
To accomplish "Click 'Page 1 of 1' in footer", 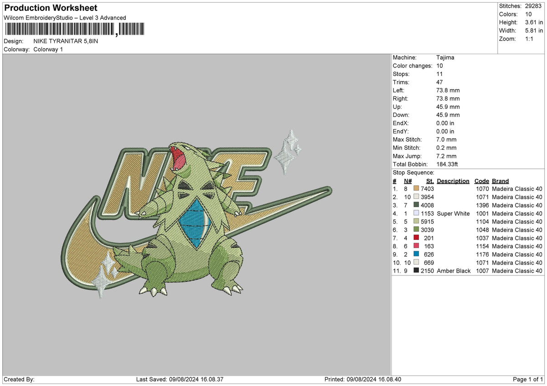I will (528, 380).
